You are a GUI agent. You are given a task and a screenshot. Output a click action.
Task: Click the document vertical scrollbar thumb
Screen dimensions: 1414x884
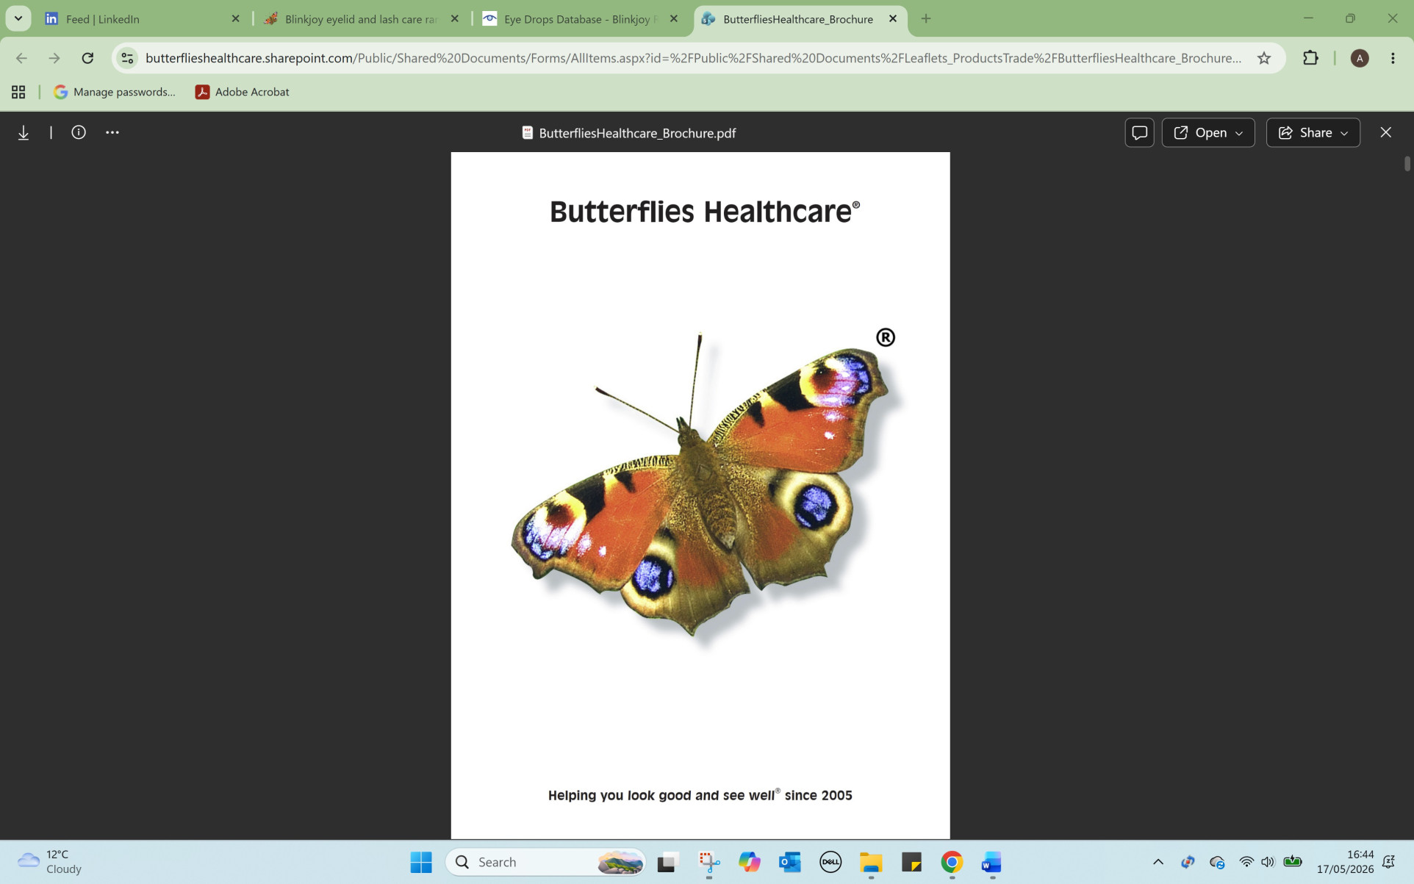1407,164
